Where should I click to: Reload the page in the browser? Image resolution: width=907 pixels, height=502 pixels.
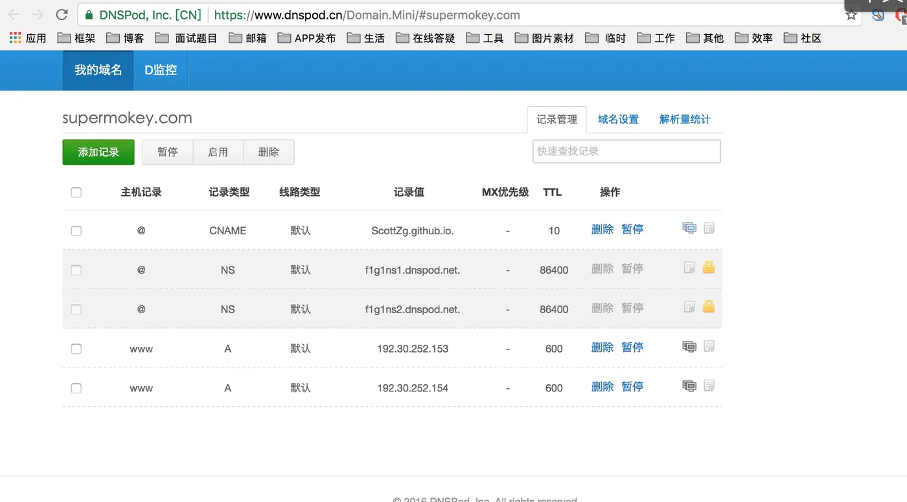62,14
